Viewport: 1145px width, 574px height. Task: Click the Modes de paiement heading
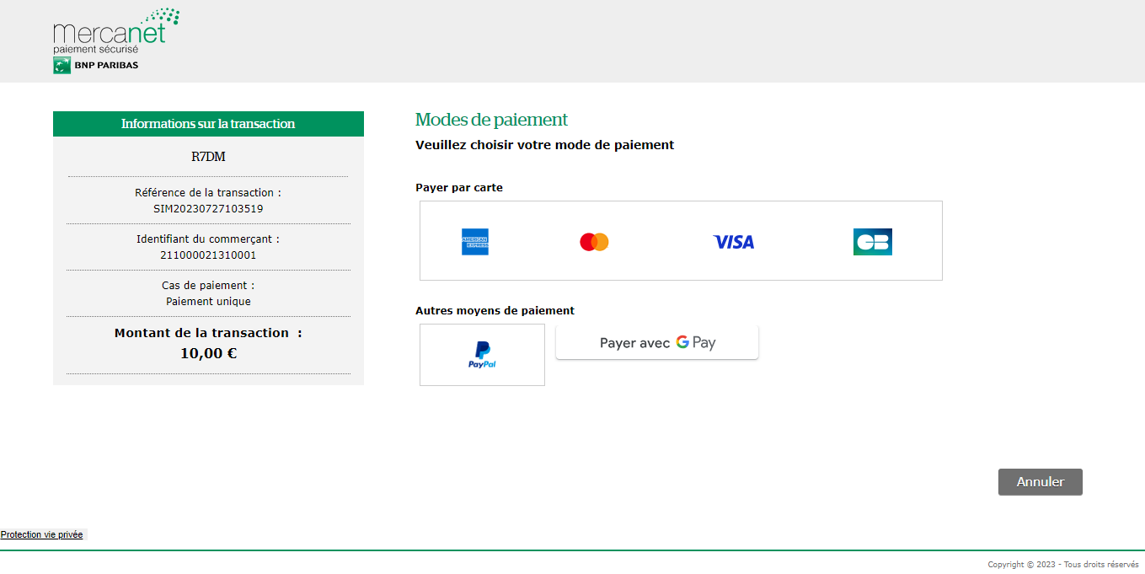[491, 120]
